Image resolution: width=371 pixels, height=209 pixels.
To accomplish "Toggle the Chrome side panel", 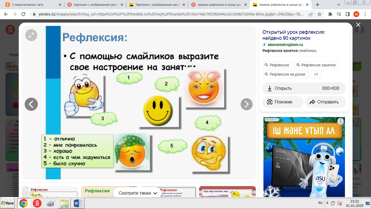I will pos(347,14).
